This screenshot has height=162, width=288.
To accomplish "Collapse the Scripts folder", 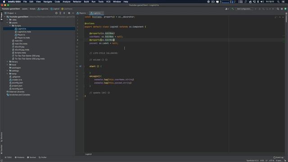I will coord(10,26).
